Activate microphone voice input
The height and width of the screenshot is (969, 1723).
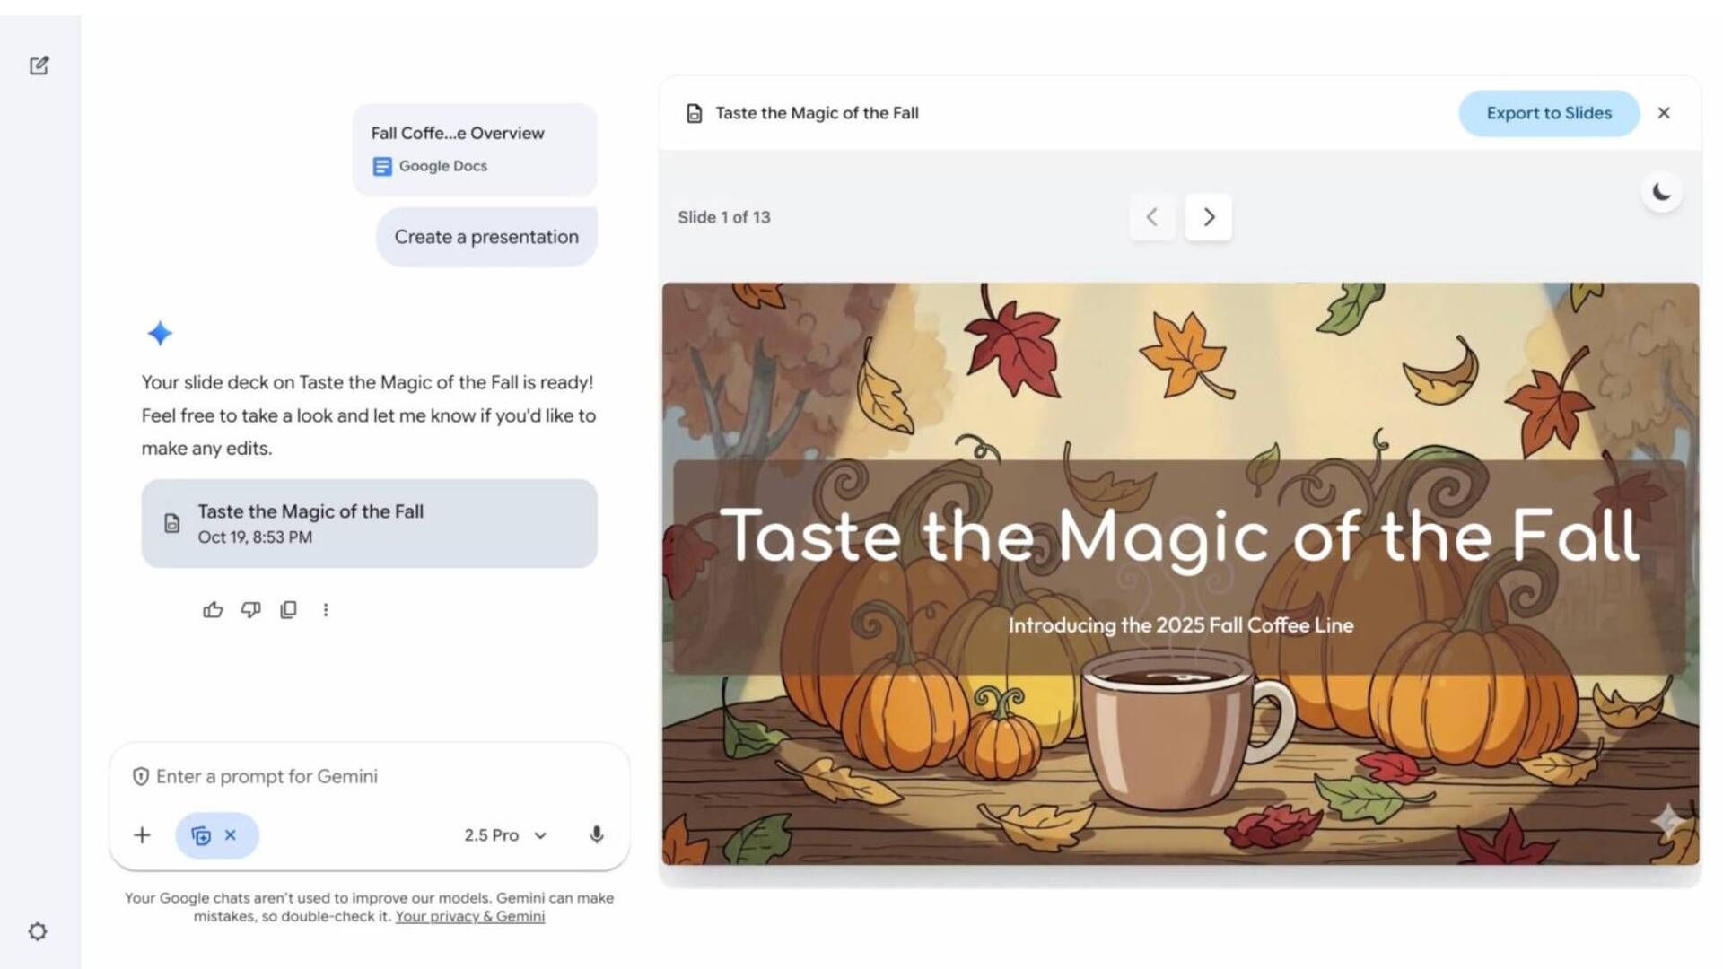coord(596,835)
